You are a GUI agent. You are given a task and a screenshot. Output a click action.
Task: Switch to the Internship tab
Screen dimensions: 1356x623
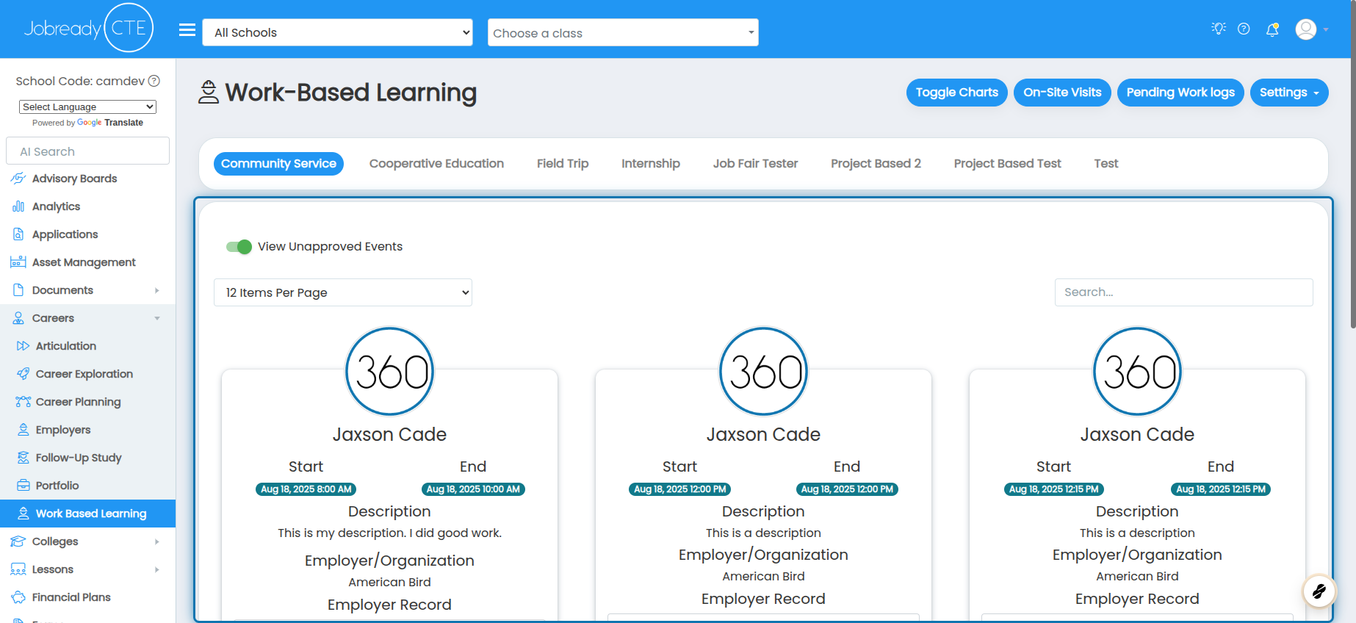[651, 164]
